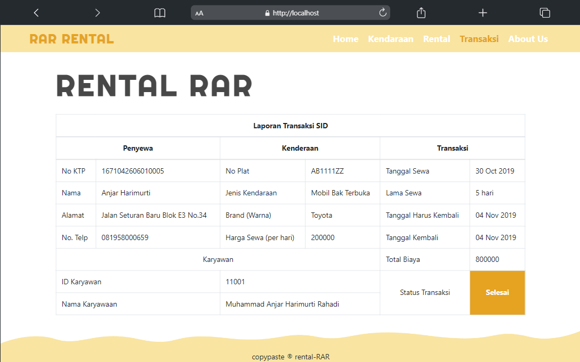Click the RAR RENTAL brand logo
Image resolution: width=580 pixels, height=362 pixels.
pyautogui.click(x=72, y=39)
